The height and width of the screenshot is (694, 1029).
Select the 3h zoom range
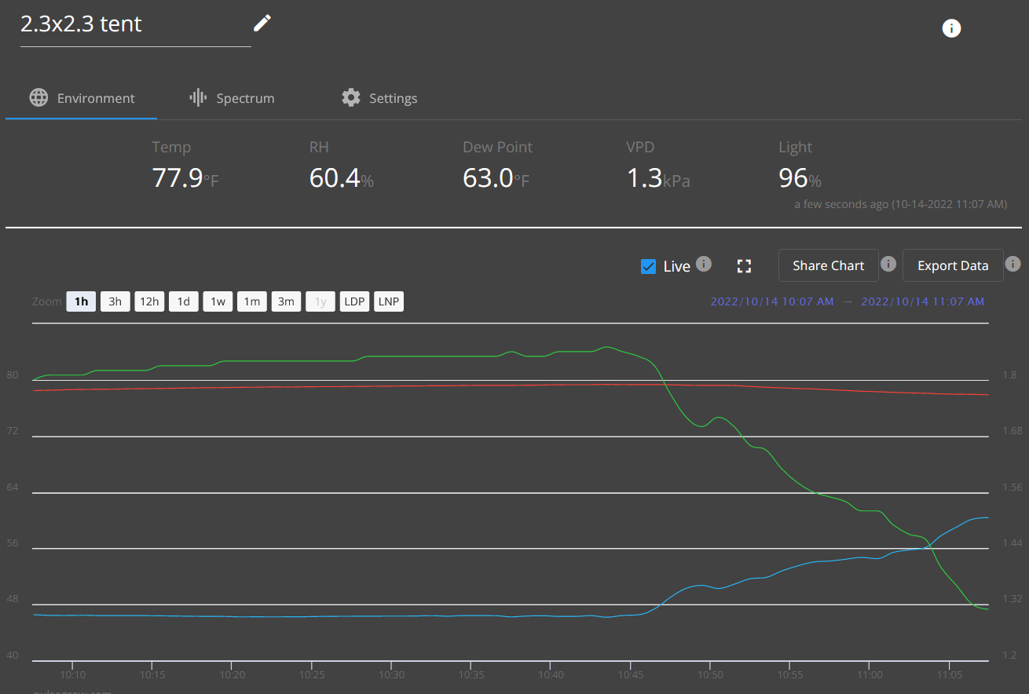pos(115,301)
